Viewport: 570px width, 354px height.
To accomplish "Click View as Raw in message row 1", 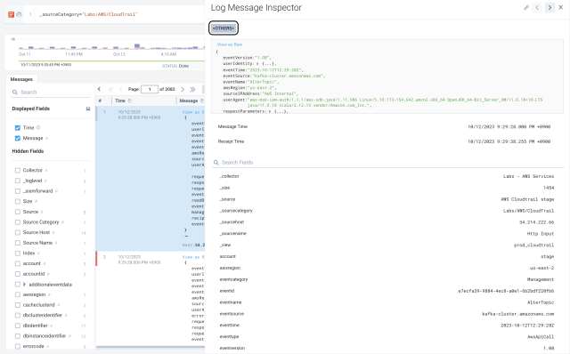I will point(193,112).
